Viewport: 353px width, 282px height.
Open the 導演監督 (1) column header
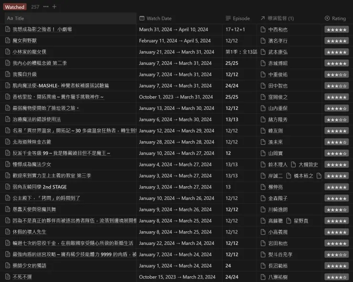289,19
